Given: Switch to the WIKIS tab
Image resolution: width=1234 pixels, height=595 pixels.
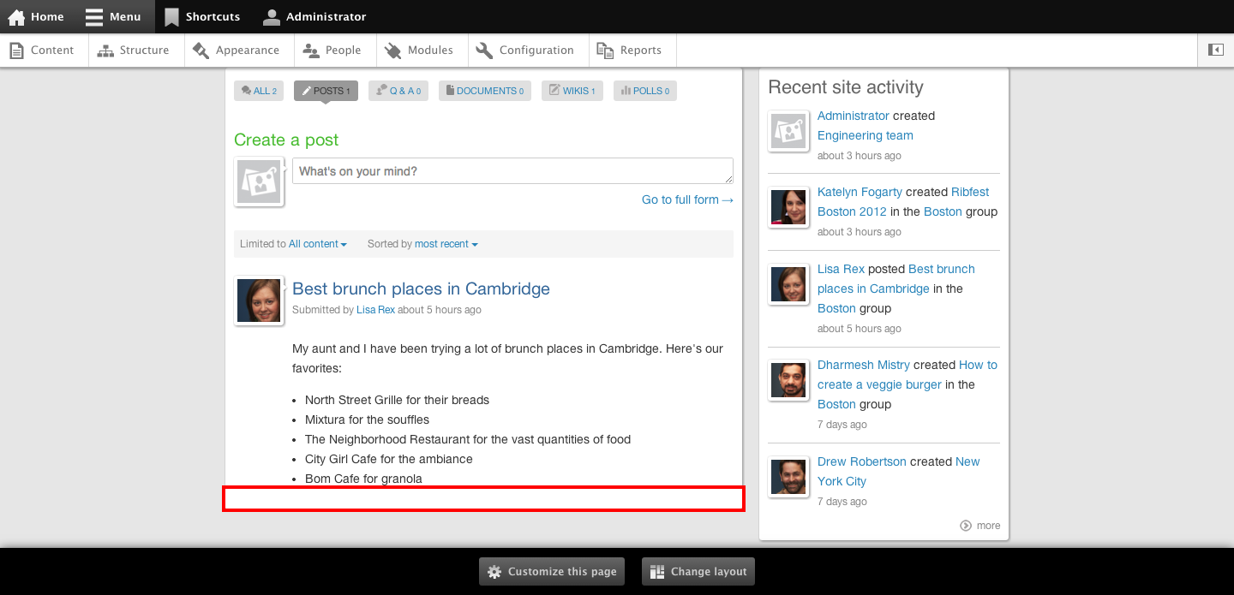Looking at the screenshot, I should (572, 90).
